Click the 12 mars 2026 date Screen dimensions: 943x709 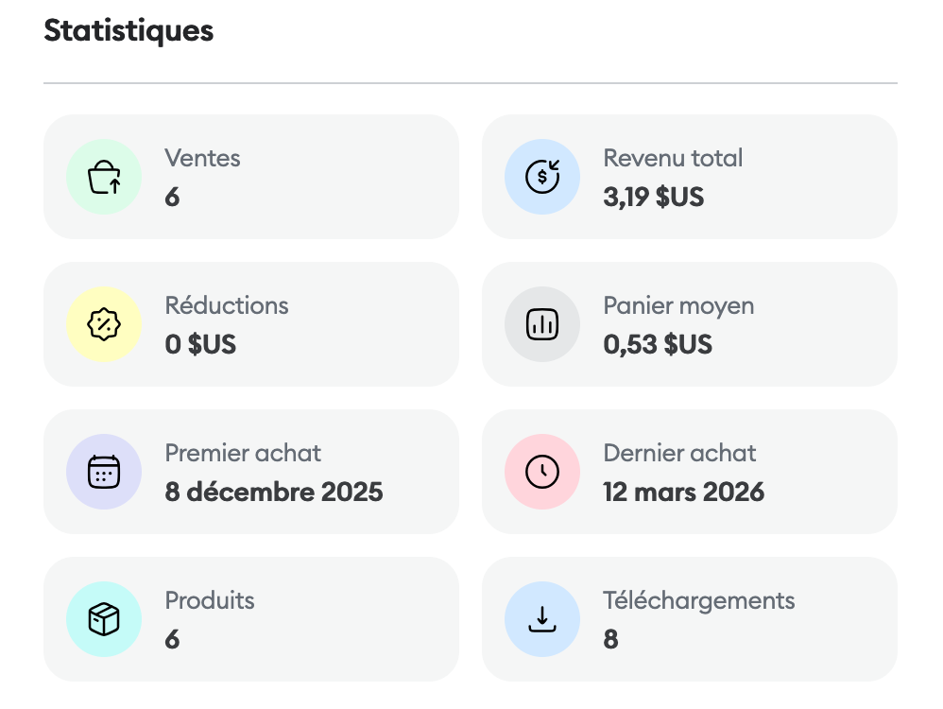683,492
